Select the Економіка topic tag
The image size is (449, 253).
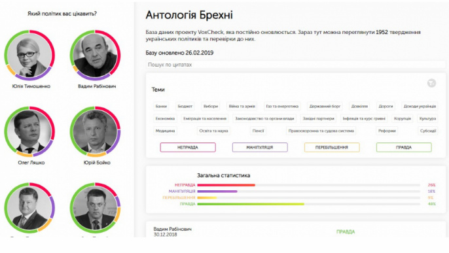coord(165,118)
